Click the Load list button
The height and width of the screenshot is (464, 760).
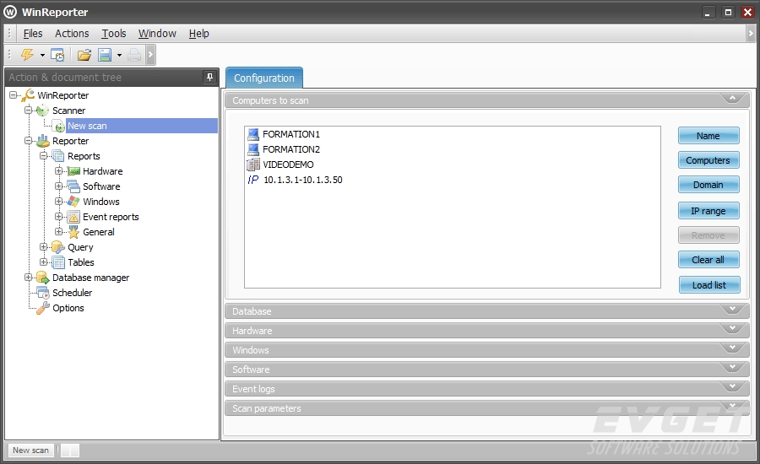(x=709, y=285)
